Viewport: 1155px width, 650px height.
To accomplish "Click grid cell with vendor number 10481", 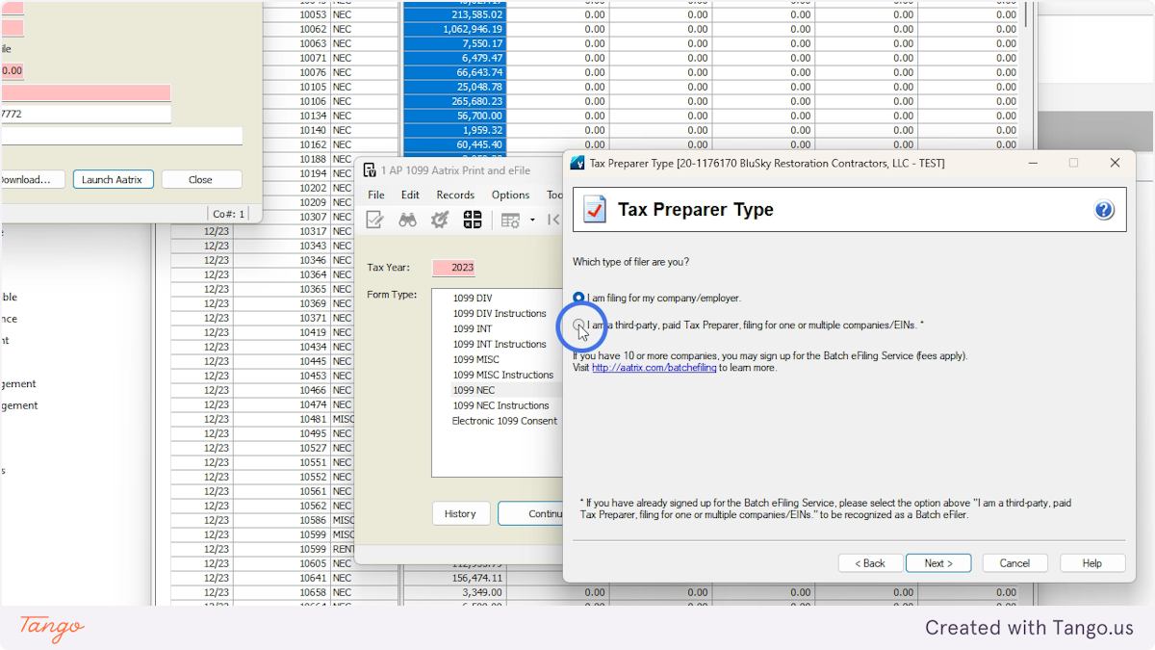I will point(281,419).
